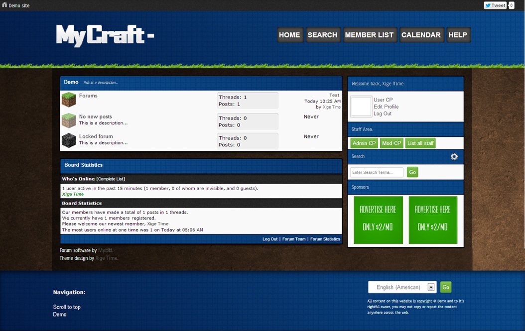The height and width of the screenshot is (331, 525).
Task: Click the Go button beside the language selector
Action: (446, 287)
